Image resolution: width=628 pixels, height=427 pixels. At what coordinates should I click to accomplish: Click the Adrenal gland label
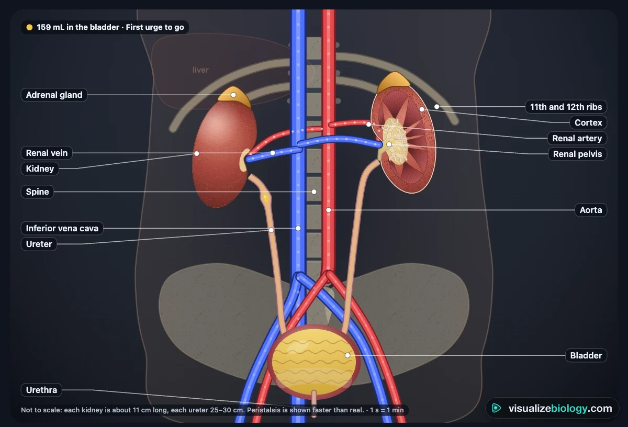click(x=54, y=95)
